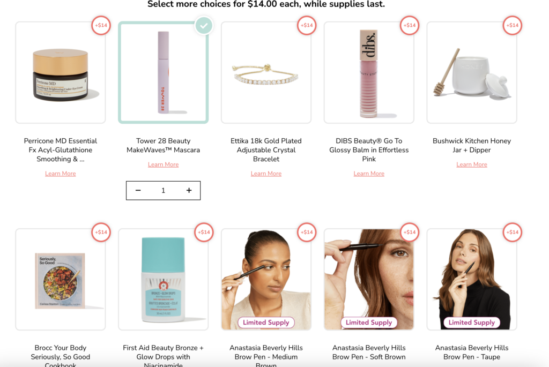Add First Aid Beauty drops +$14 badge

click(204, 233)
